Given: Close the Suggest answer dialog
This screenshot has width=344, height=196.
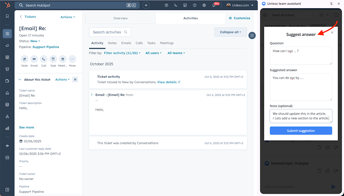Looking at the screenshot, I should pyautogui.click(x=332, y=32).
